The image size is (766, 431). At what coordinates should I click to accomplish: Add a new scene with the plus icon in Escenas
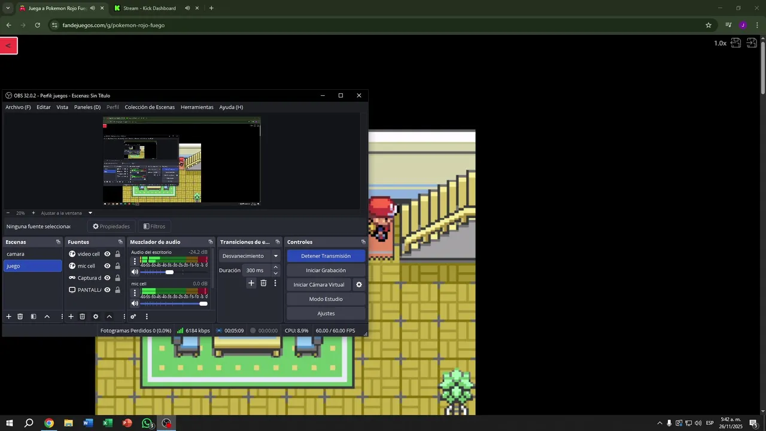(8, 317)
